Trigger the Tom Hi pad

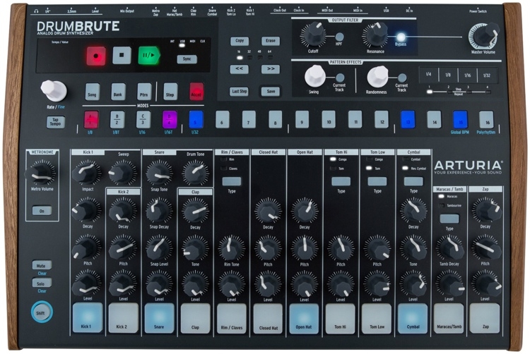(341, 318)
